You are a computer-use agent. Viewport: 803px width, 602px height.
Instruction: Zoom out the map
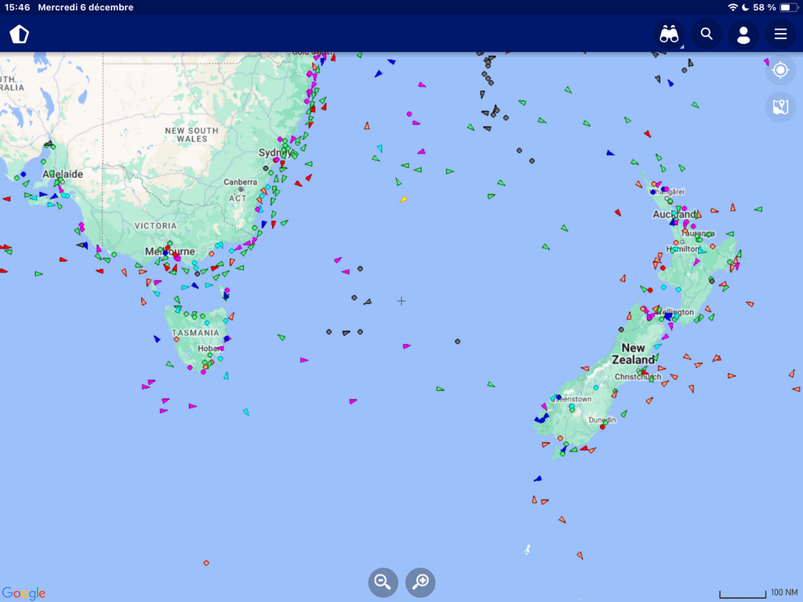click(383, 582)
